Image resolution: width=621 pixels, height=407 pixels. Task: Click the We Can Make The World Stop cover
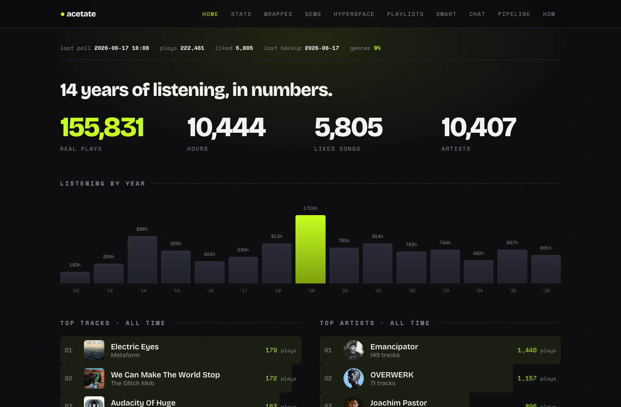pyautogui.click(x=94, y=378)
